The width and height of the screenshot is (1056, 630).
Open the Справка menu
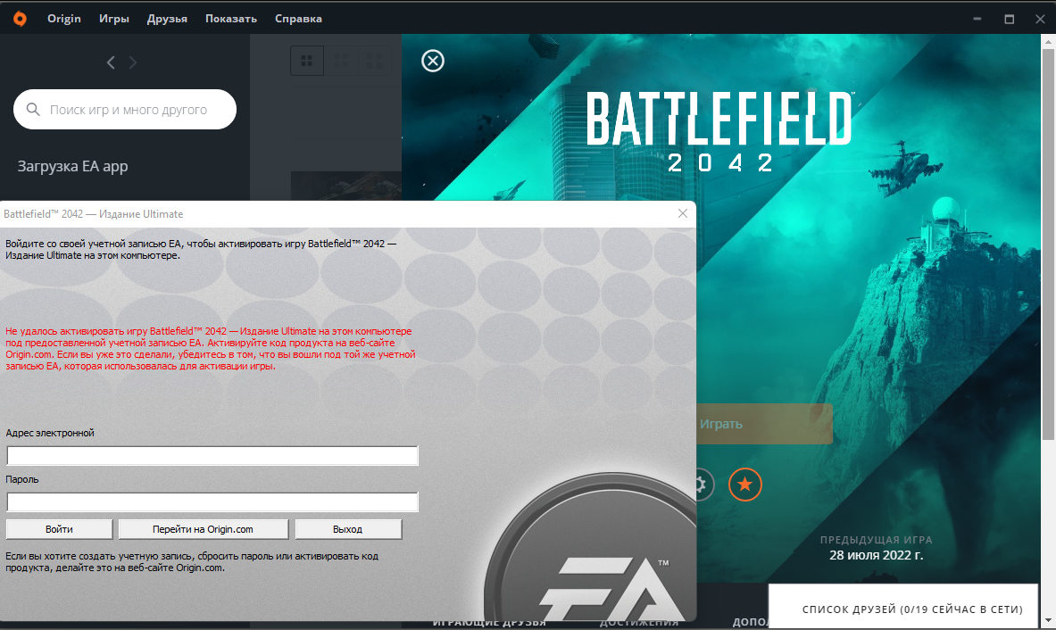(298, 19)
